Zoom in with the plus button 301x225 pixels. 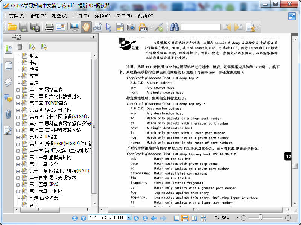[x=288, y=218]
